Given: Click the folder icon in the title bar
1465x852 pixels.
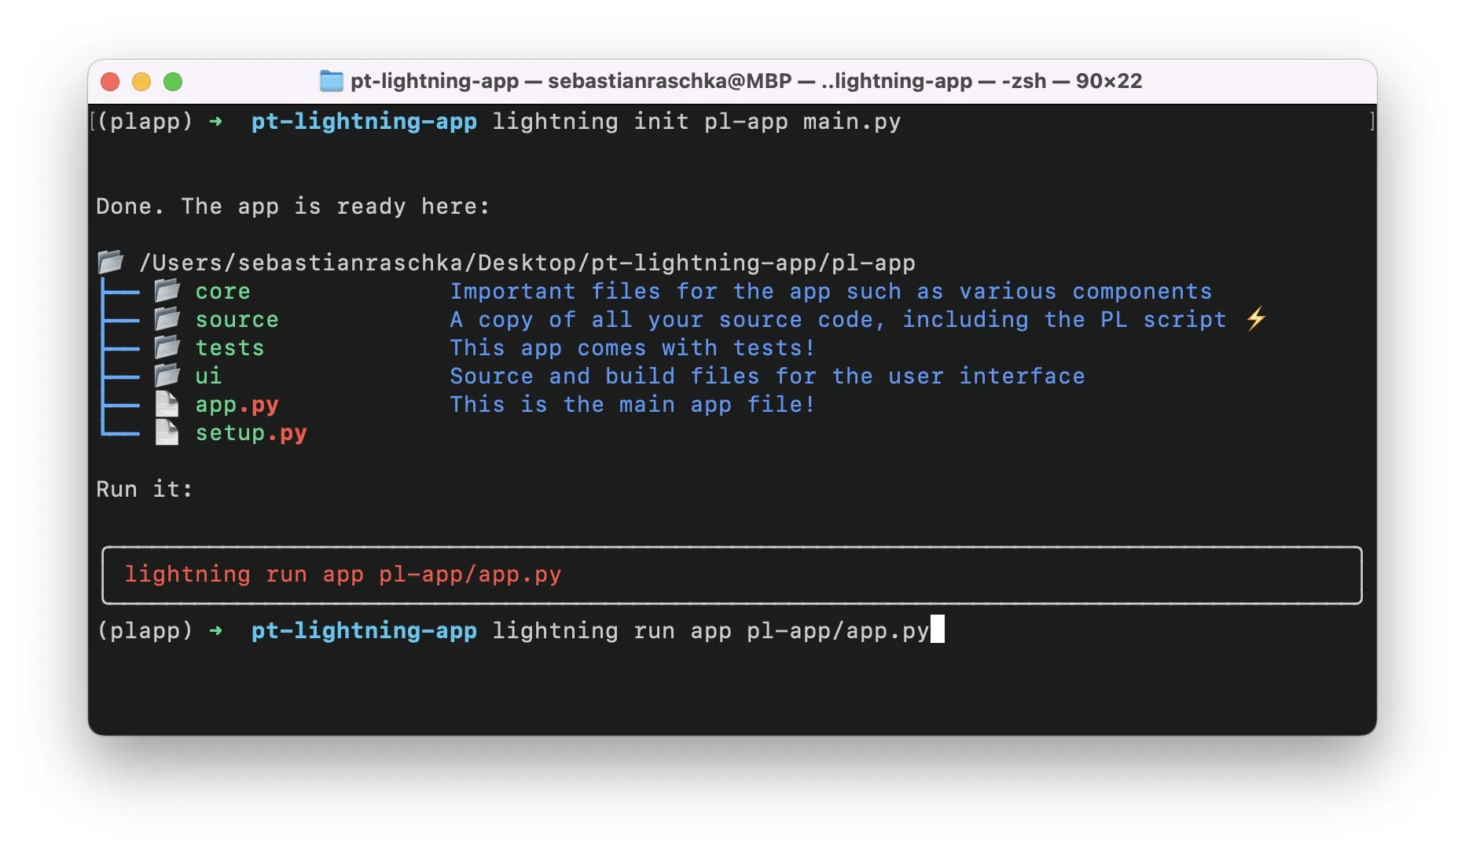Looking at the screenshot, I should pyautogui.click(x=331, y=81).
